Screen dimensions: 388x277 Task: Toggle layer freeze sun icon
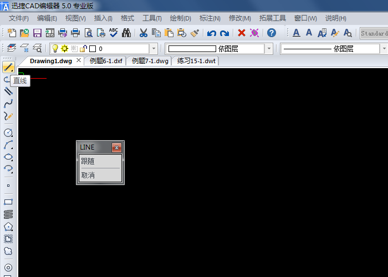click(64, 49)
